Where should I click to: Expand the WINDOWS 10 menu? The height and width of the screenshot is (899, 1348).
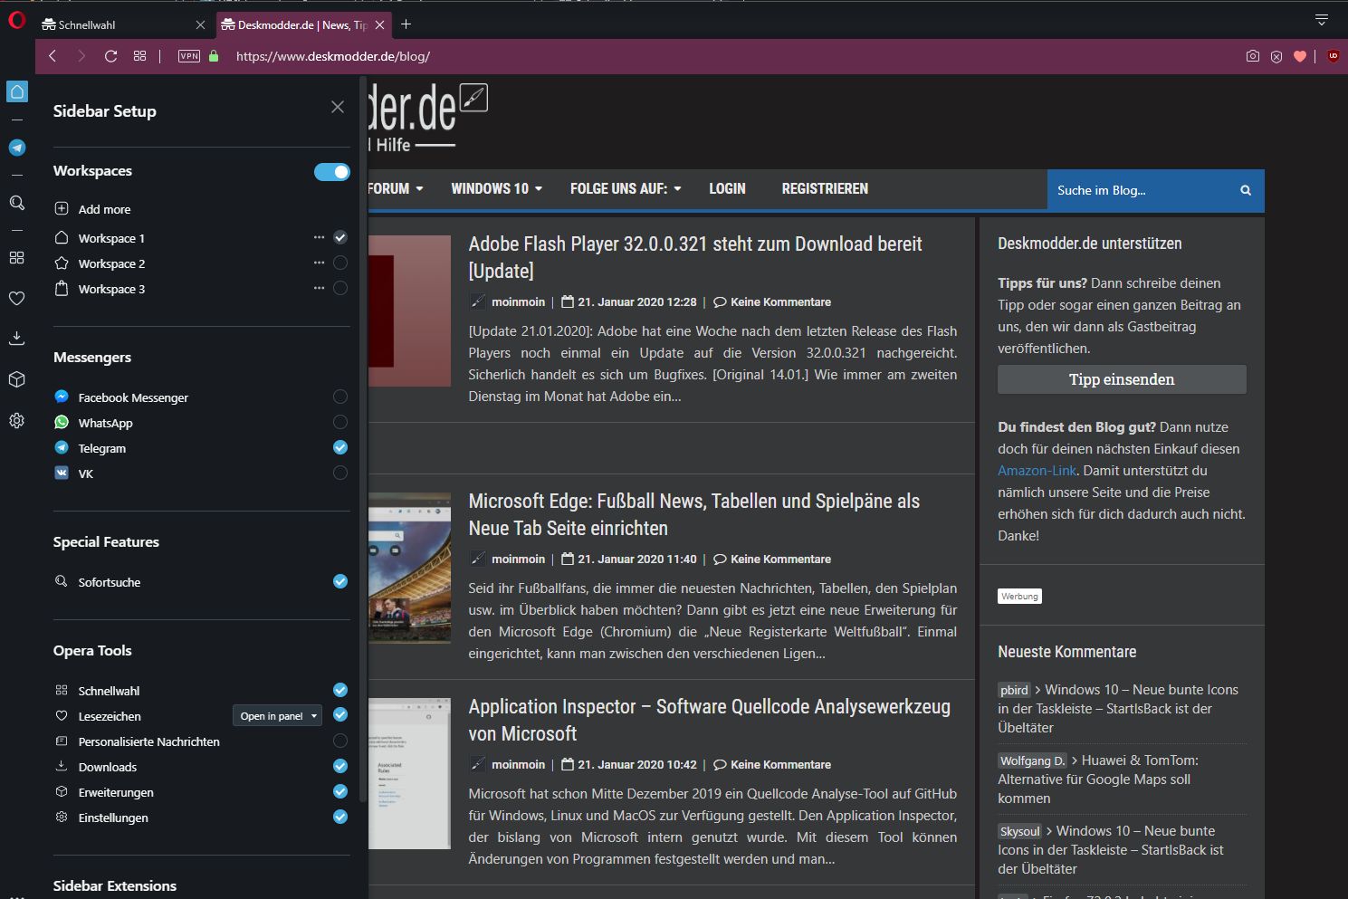(497, 188)
